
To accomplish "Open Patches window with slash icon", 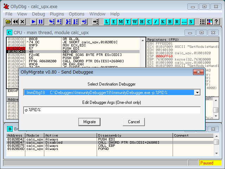I will click(156, 22).
